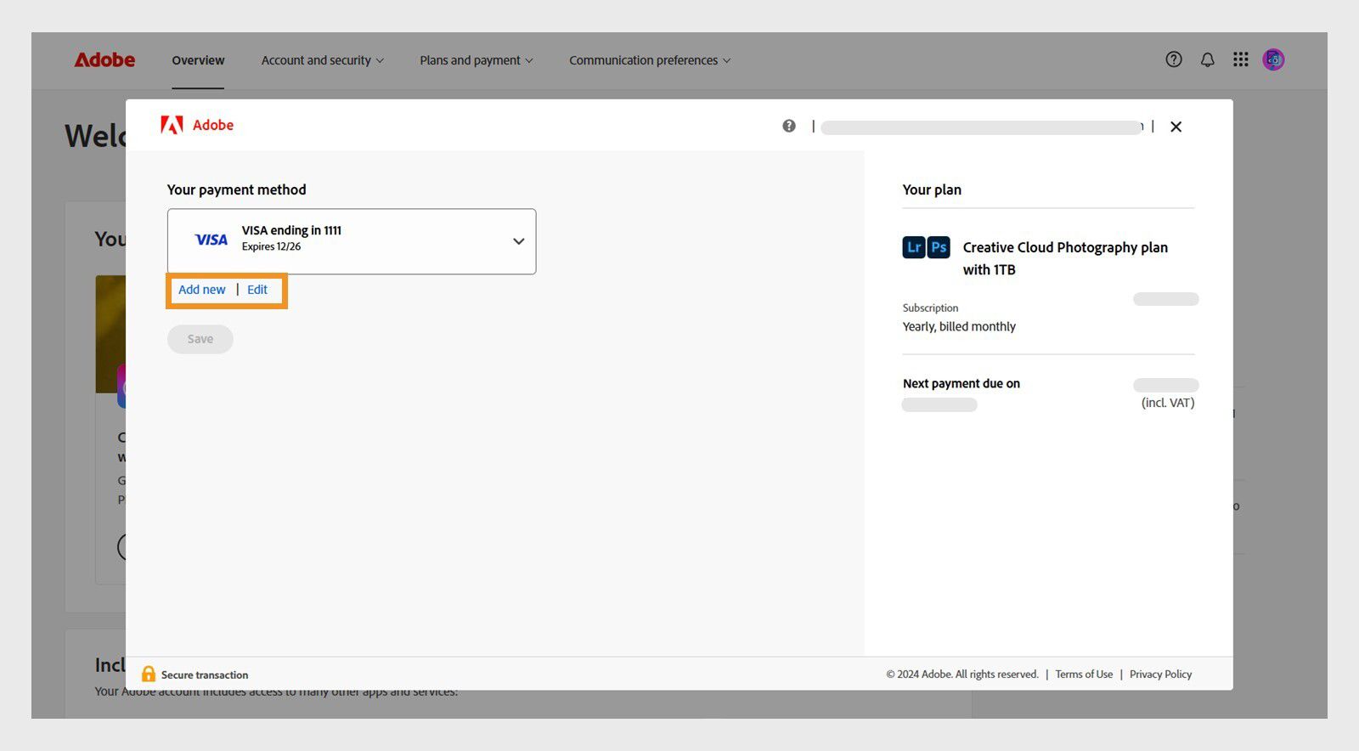Expand Plans and payment menu
This screenshot has height=751, width=1359.
[476, 60]
